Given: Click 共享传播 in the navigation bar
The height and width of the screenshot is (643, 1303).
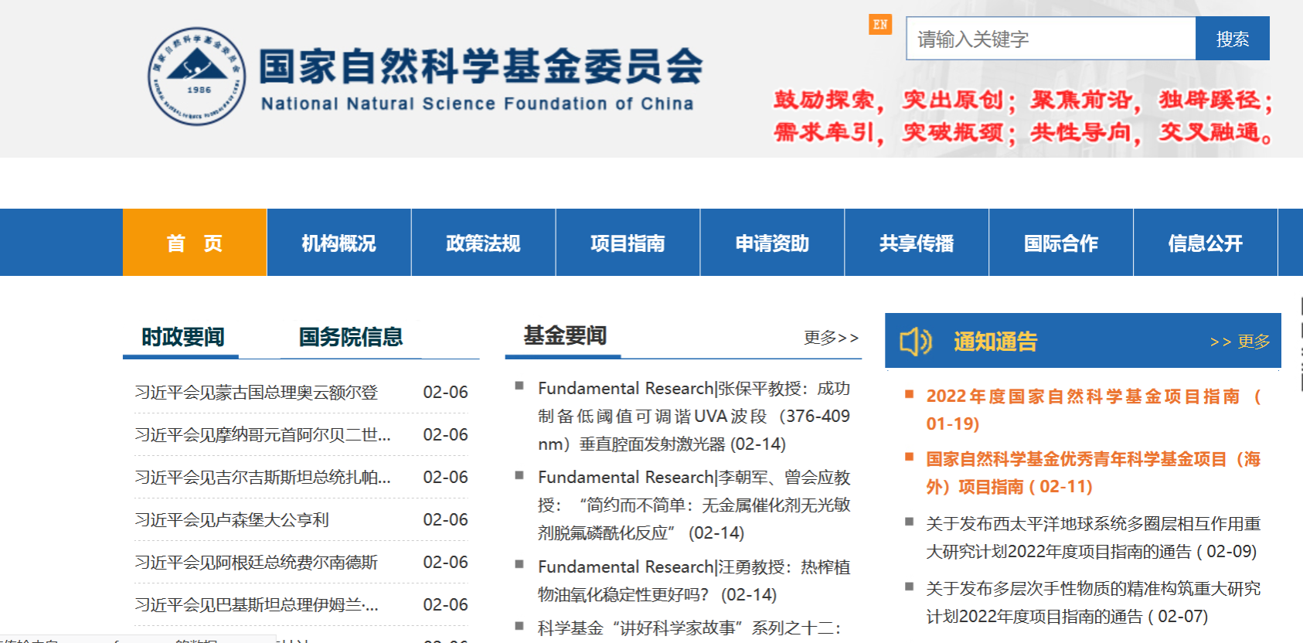Looking at the screenshot, I should click(x=917, y=243).
